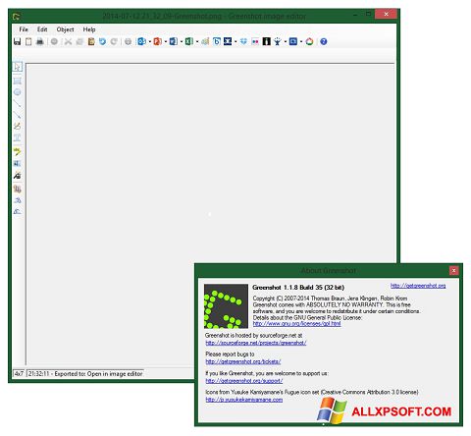Send image to Outlook icon

[141, 41]
